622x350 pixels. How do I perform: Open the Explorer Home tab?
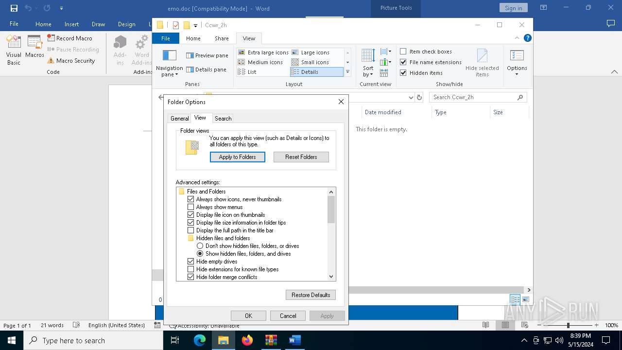click(x=193, y=38)
